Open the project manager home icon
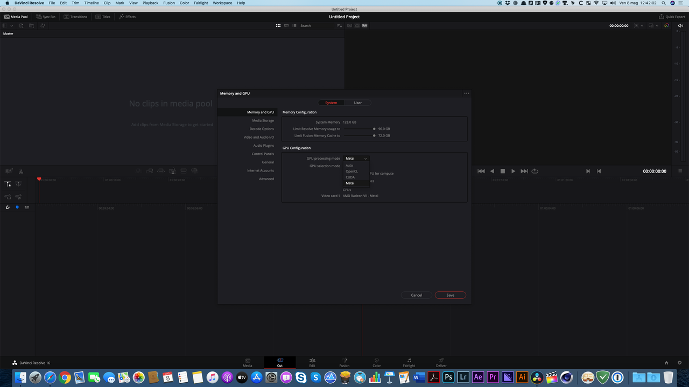The image size is (689, 387). [x=666, y=363]
